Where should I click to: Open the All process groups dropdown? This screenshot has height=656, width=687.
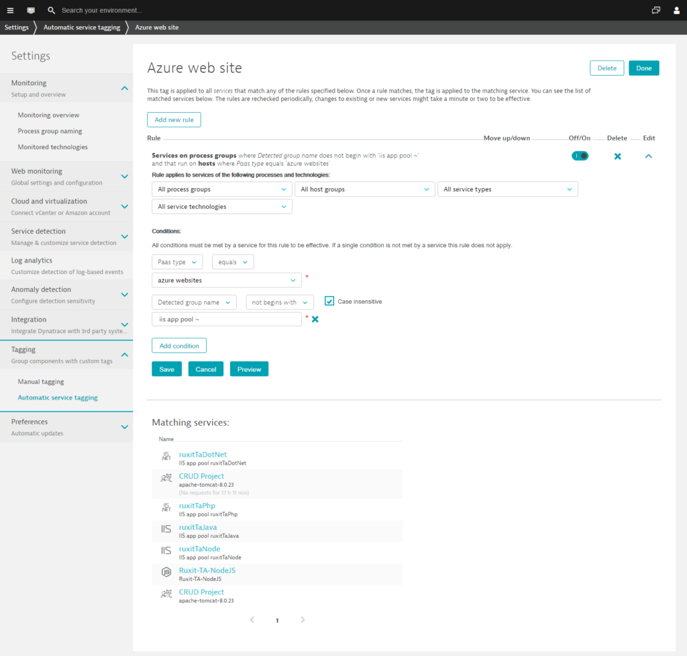(x=221, y=189)
